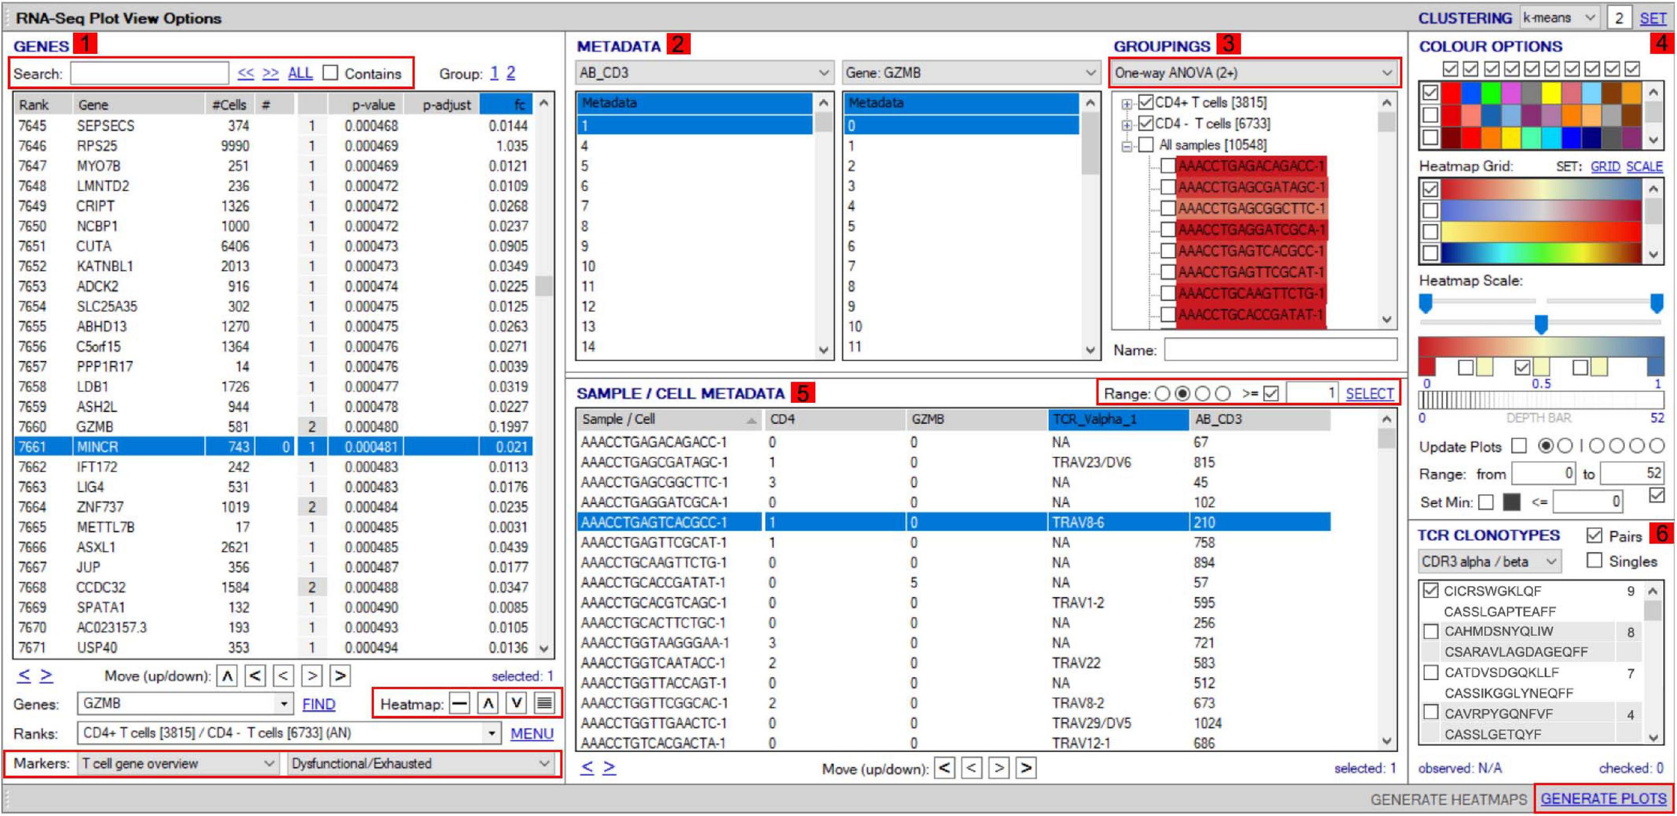Click Heatmap minus button
The height and width of the screenshot is (816, 1677).
click(x=460, y=703)
